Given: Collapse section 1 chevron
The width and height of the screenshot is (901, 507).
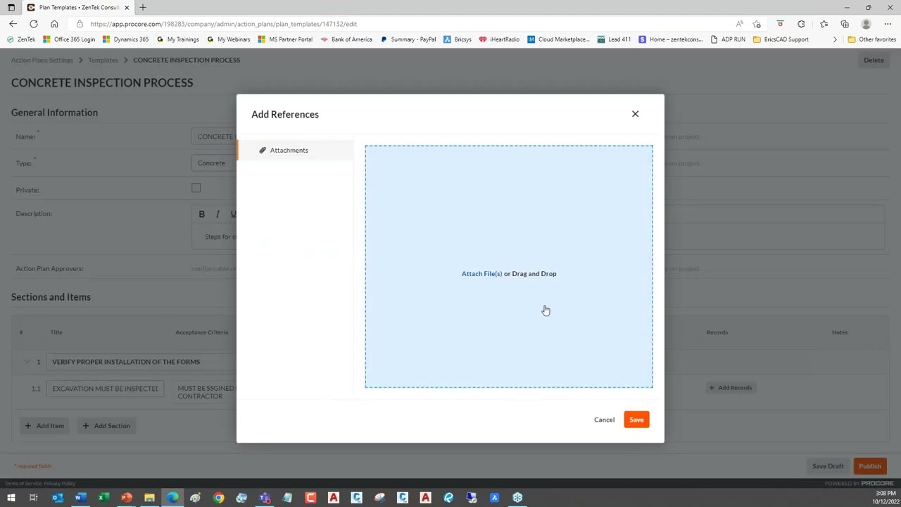Looking at the screenshot, I should 27,362.
